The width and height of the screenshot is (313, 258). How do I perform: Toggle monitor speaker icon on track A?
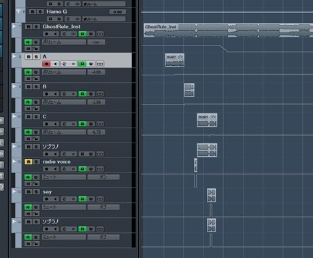coord(55,64)
